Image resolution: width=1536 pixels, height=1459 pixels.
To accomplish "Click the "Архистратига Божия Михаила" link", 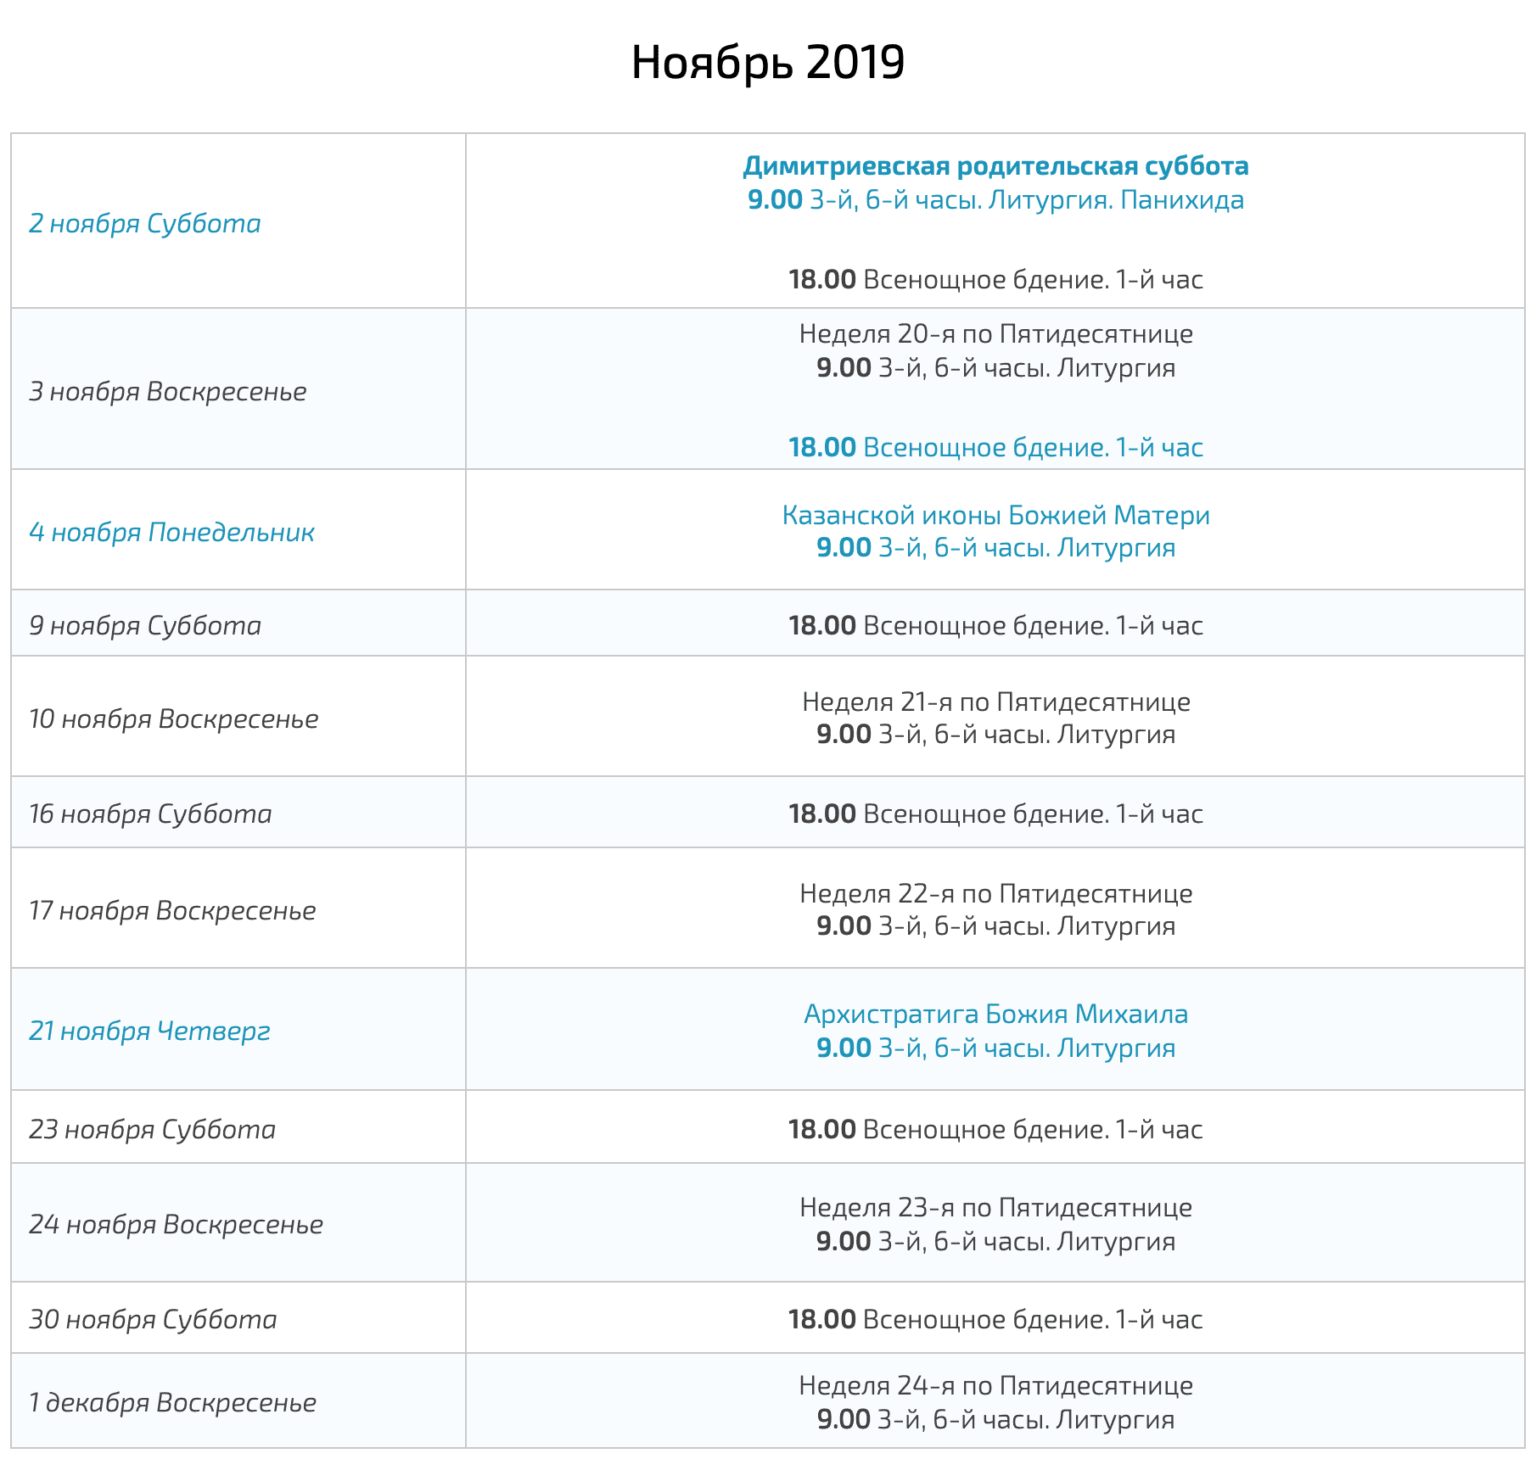I will pyautogui.click(x=995, y=1014).
